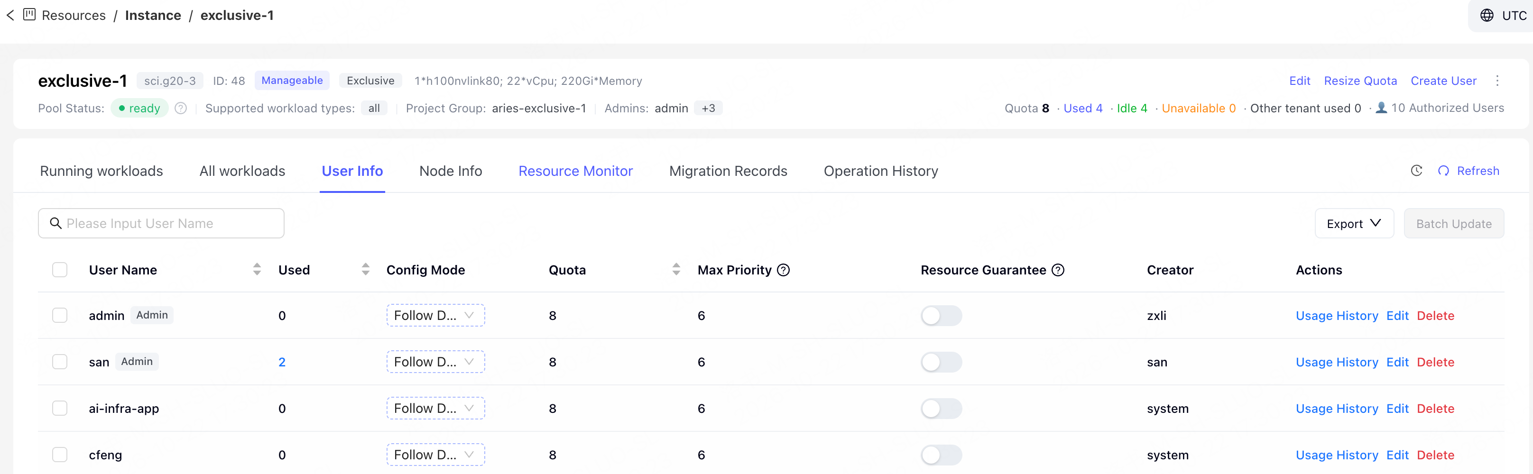Click the Edit instance link
The height and width of the screenshot is (474, 1533).
point(1300,81)
